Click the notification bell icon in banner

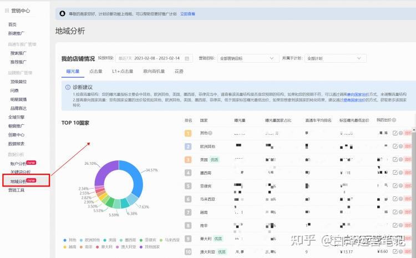coord(62,13)
